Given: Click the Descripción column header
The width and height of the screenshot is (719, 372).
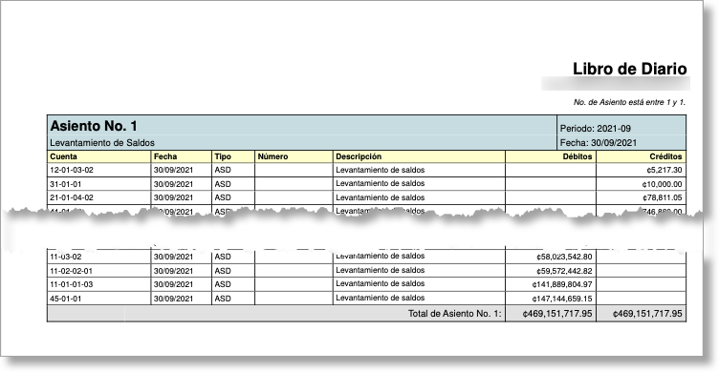Looking at the screenshot, I should [x=359, y=156].
